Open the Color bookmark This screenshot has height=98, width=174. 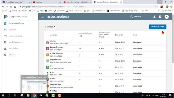(48, 11)
